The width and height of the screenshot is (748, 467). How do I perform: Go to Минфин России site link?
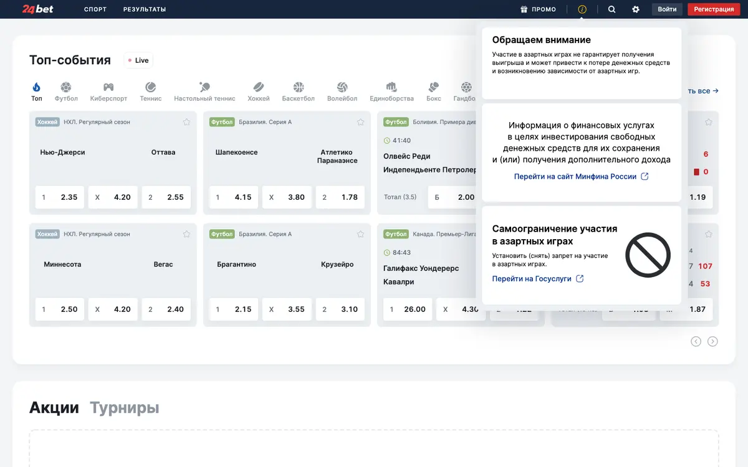581,176
